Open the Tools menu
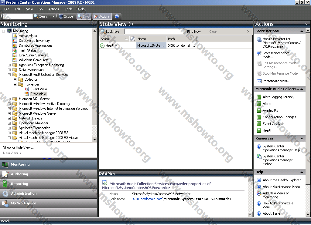 [x=69, y=9]
